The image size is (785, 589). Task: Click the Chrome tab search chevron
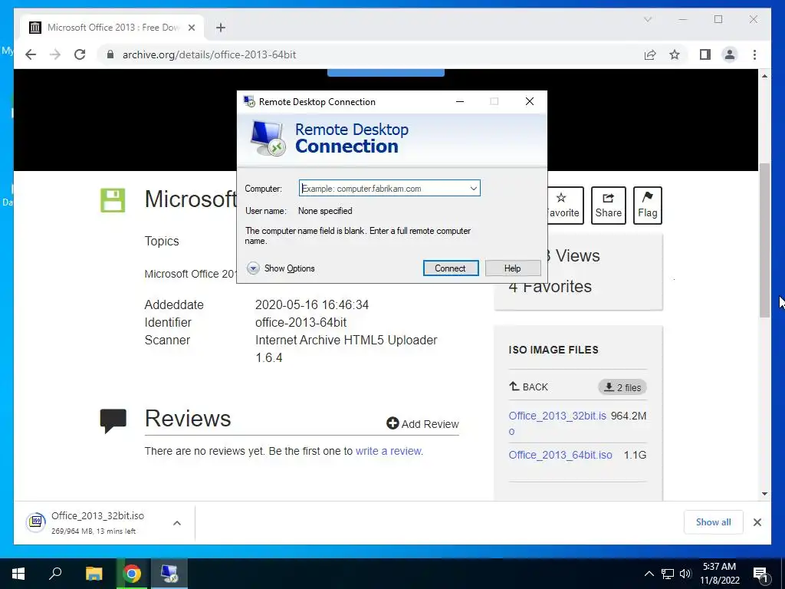[647, 19]
